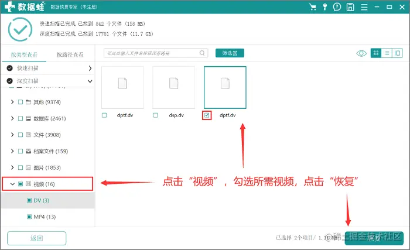Expand the 档案文件 tree node

12,151
